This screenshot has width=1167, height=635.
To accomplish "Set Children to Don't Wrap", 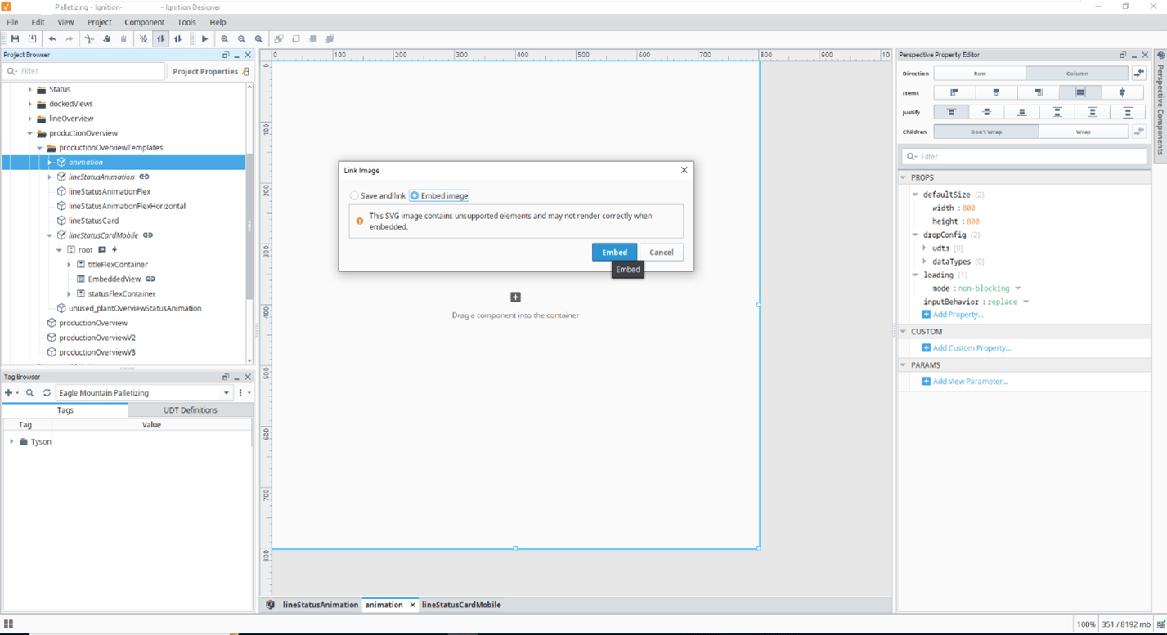I will (986, 132).
